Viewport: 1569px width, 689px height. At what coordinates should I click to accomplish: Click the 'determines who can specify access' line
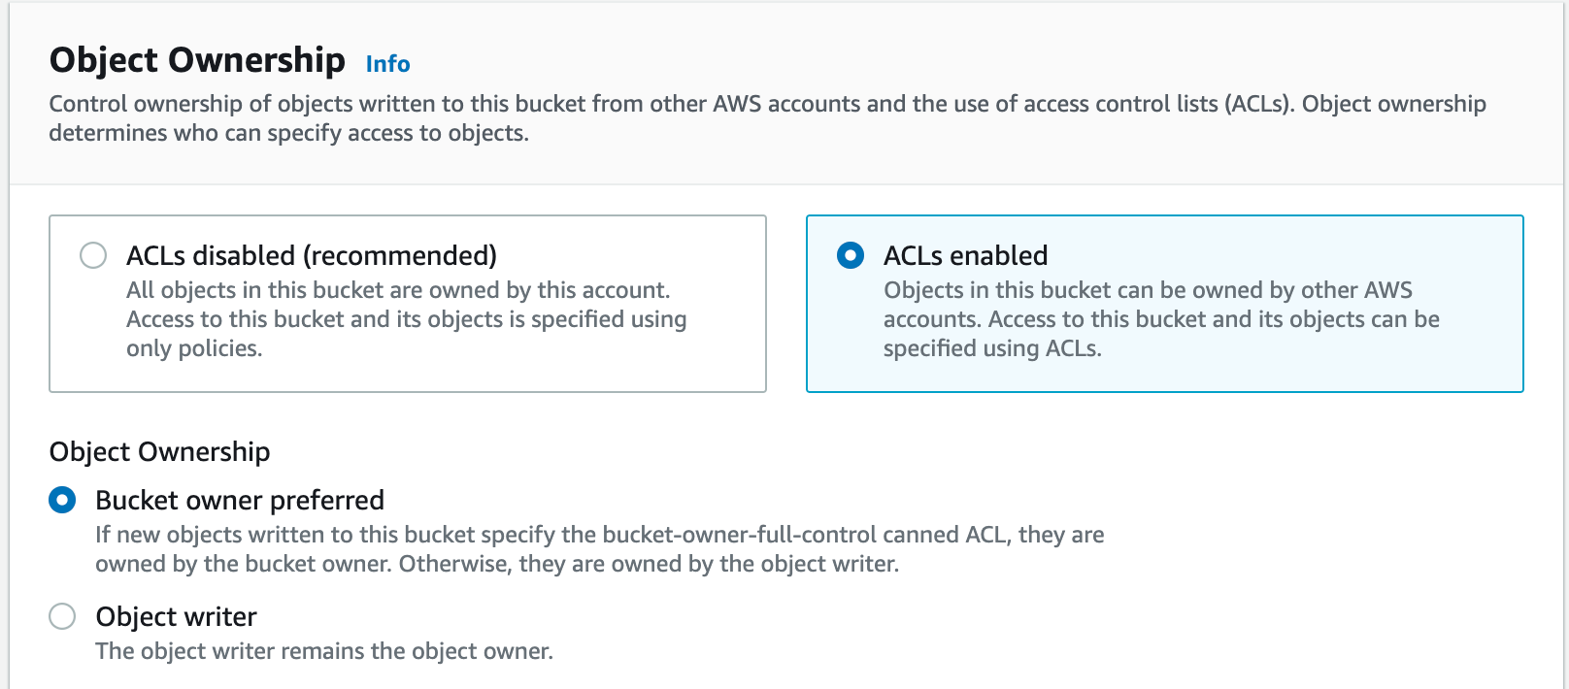pyautogui.click(x=288, y=133)
